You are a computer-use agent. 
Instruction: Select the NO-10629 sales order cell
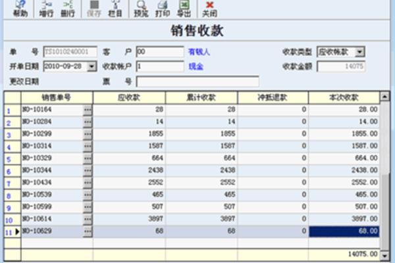[x=53, y=231]
